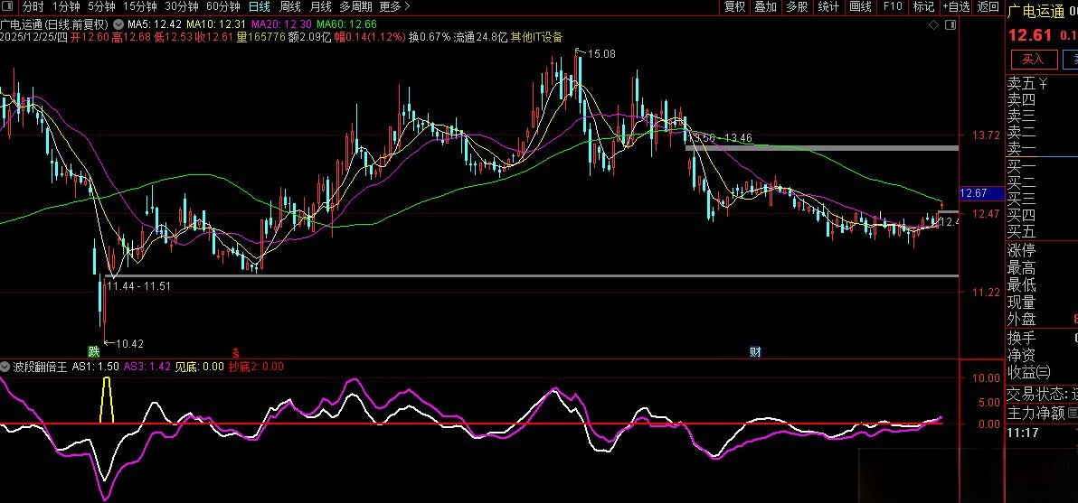
Task: Click the 15.08 high price label
Action: pos(601,54)
